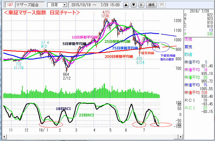The height and width of the screenshot is (141, 215).
Task: Click the 1/4 912 label on chart
Action: pos(44,44)
